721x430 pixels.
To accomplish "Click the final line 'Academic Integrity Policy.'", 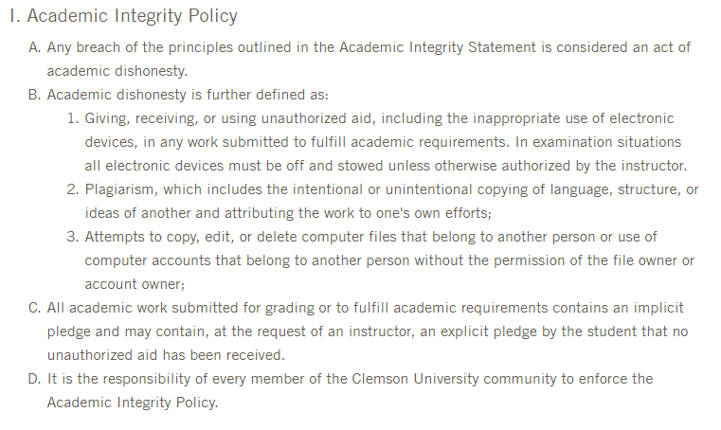I will coord(133,403).
